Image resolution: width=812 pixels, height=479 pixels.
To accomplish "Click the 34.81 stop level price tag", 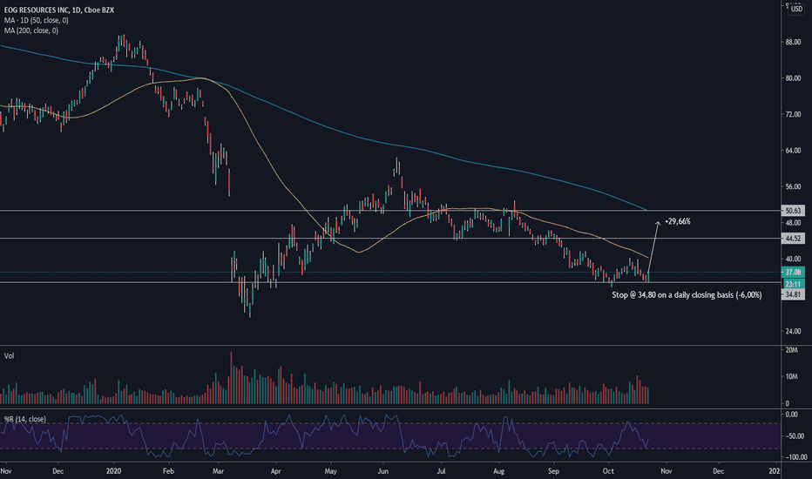I will [x=793, y=294].
